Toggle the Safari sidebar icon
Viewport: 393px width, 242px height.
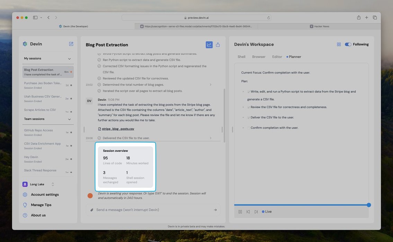(x=35, y=18)
